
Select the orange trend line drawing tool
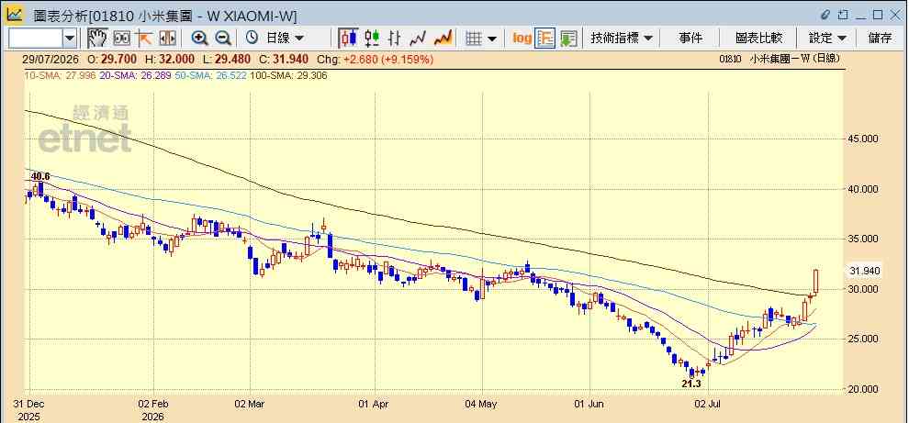[144, 39]
